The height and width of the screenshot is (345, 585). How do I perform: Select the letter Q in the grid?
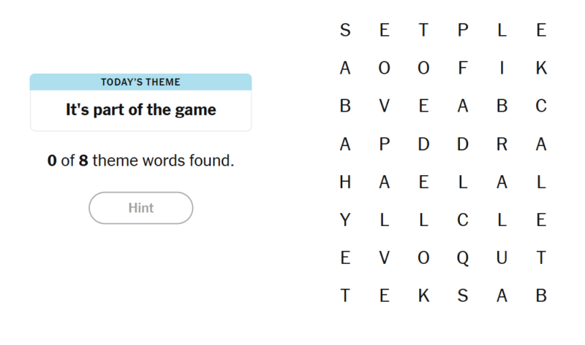(462, 258)
